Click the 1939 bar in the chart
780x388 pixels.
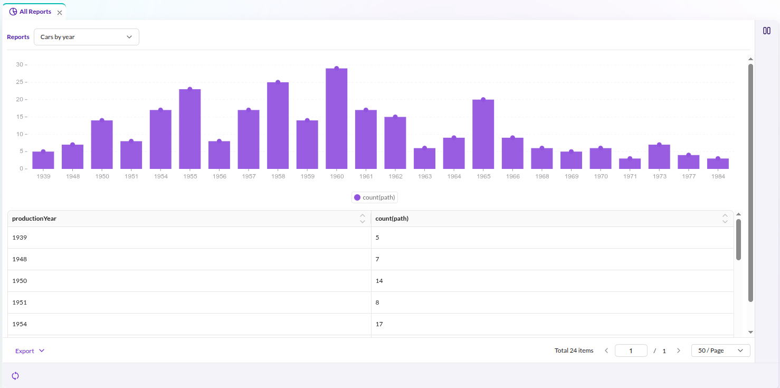coord(43,160)
